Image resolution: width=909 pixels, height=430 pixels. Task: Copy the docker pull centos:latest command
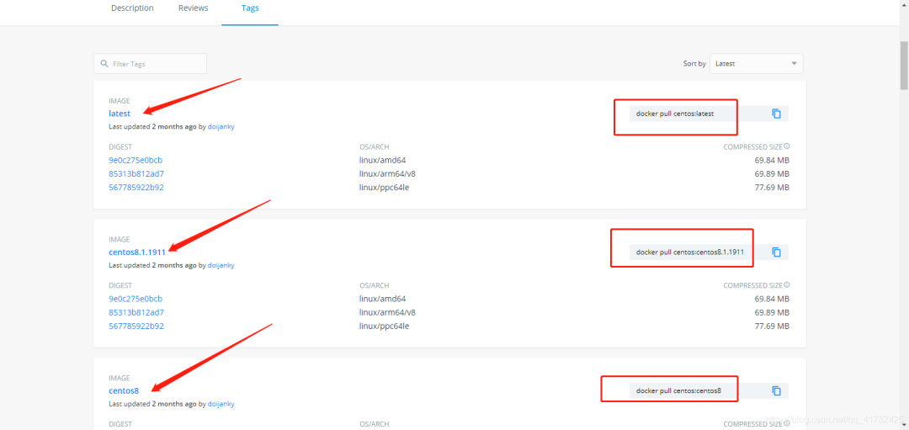776,114
